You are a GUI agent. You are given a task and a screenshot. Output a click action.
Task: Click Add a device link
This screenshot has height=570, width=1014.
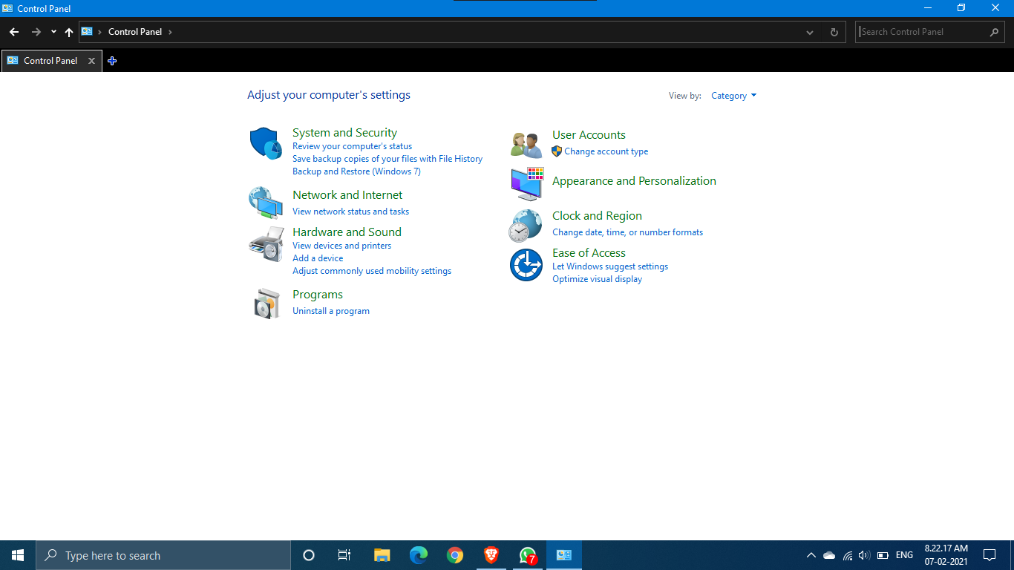coord(318,258)
